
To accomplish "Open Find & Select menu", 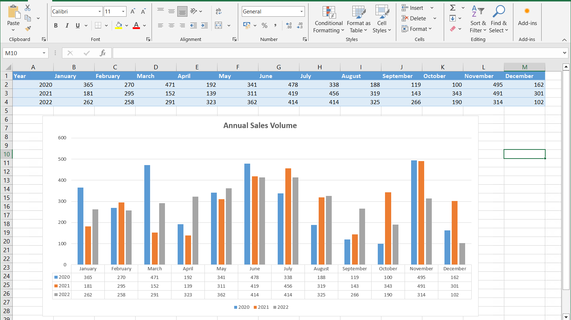I will (498, 20).
